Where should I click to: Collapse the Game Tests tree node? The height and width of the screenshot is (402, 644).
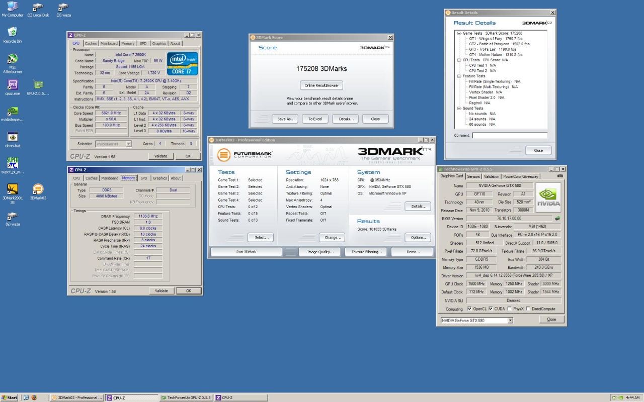(x=459, y=33)
